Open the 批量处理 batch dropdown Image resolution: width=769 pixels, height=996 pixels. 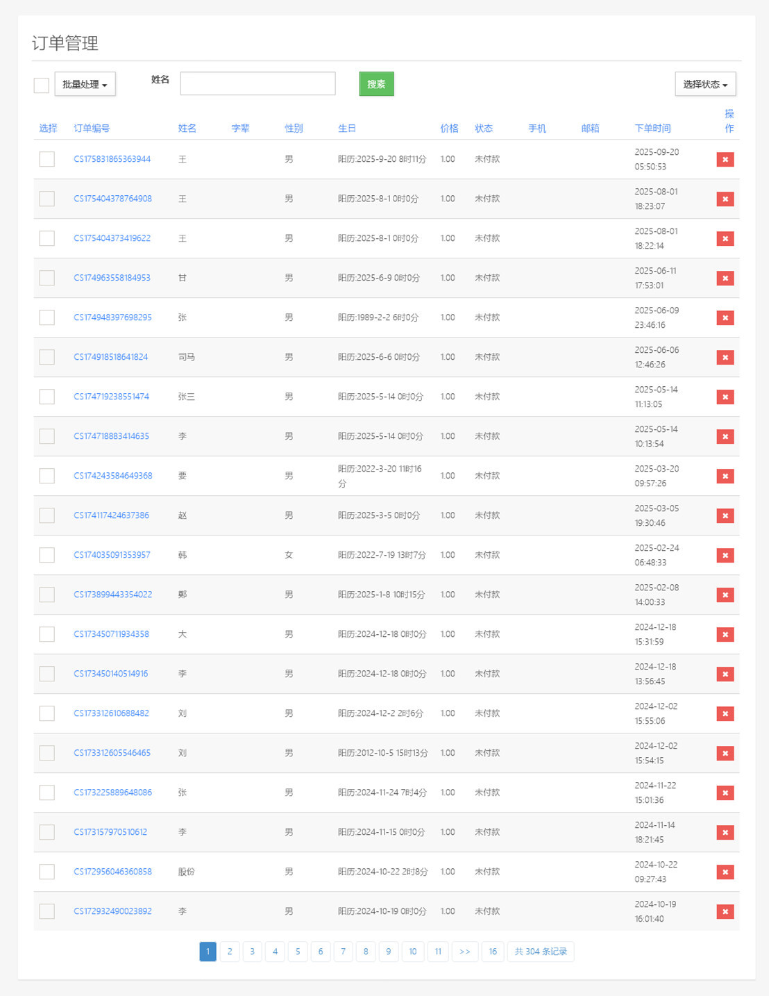point(85,84)
